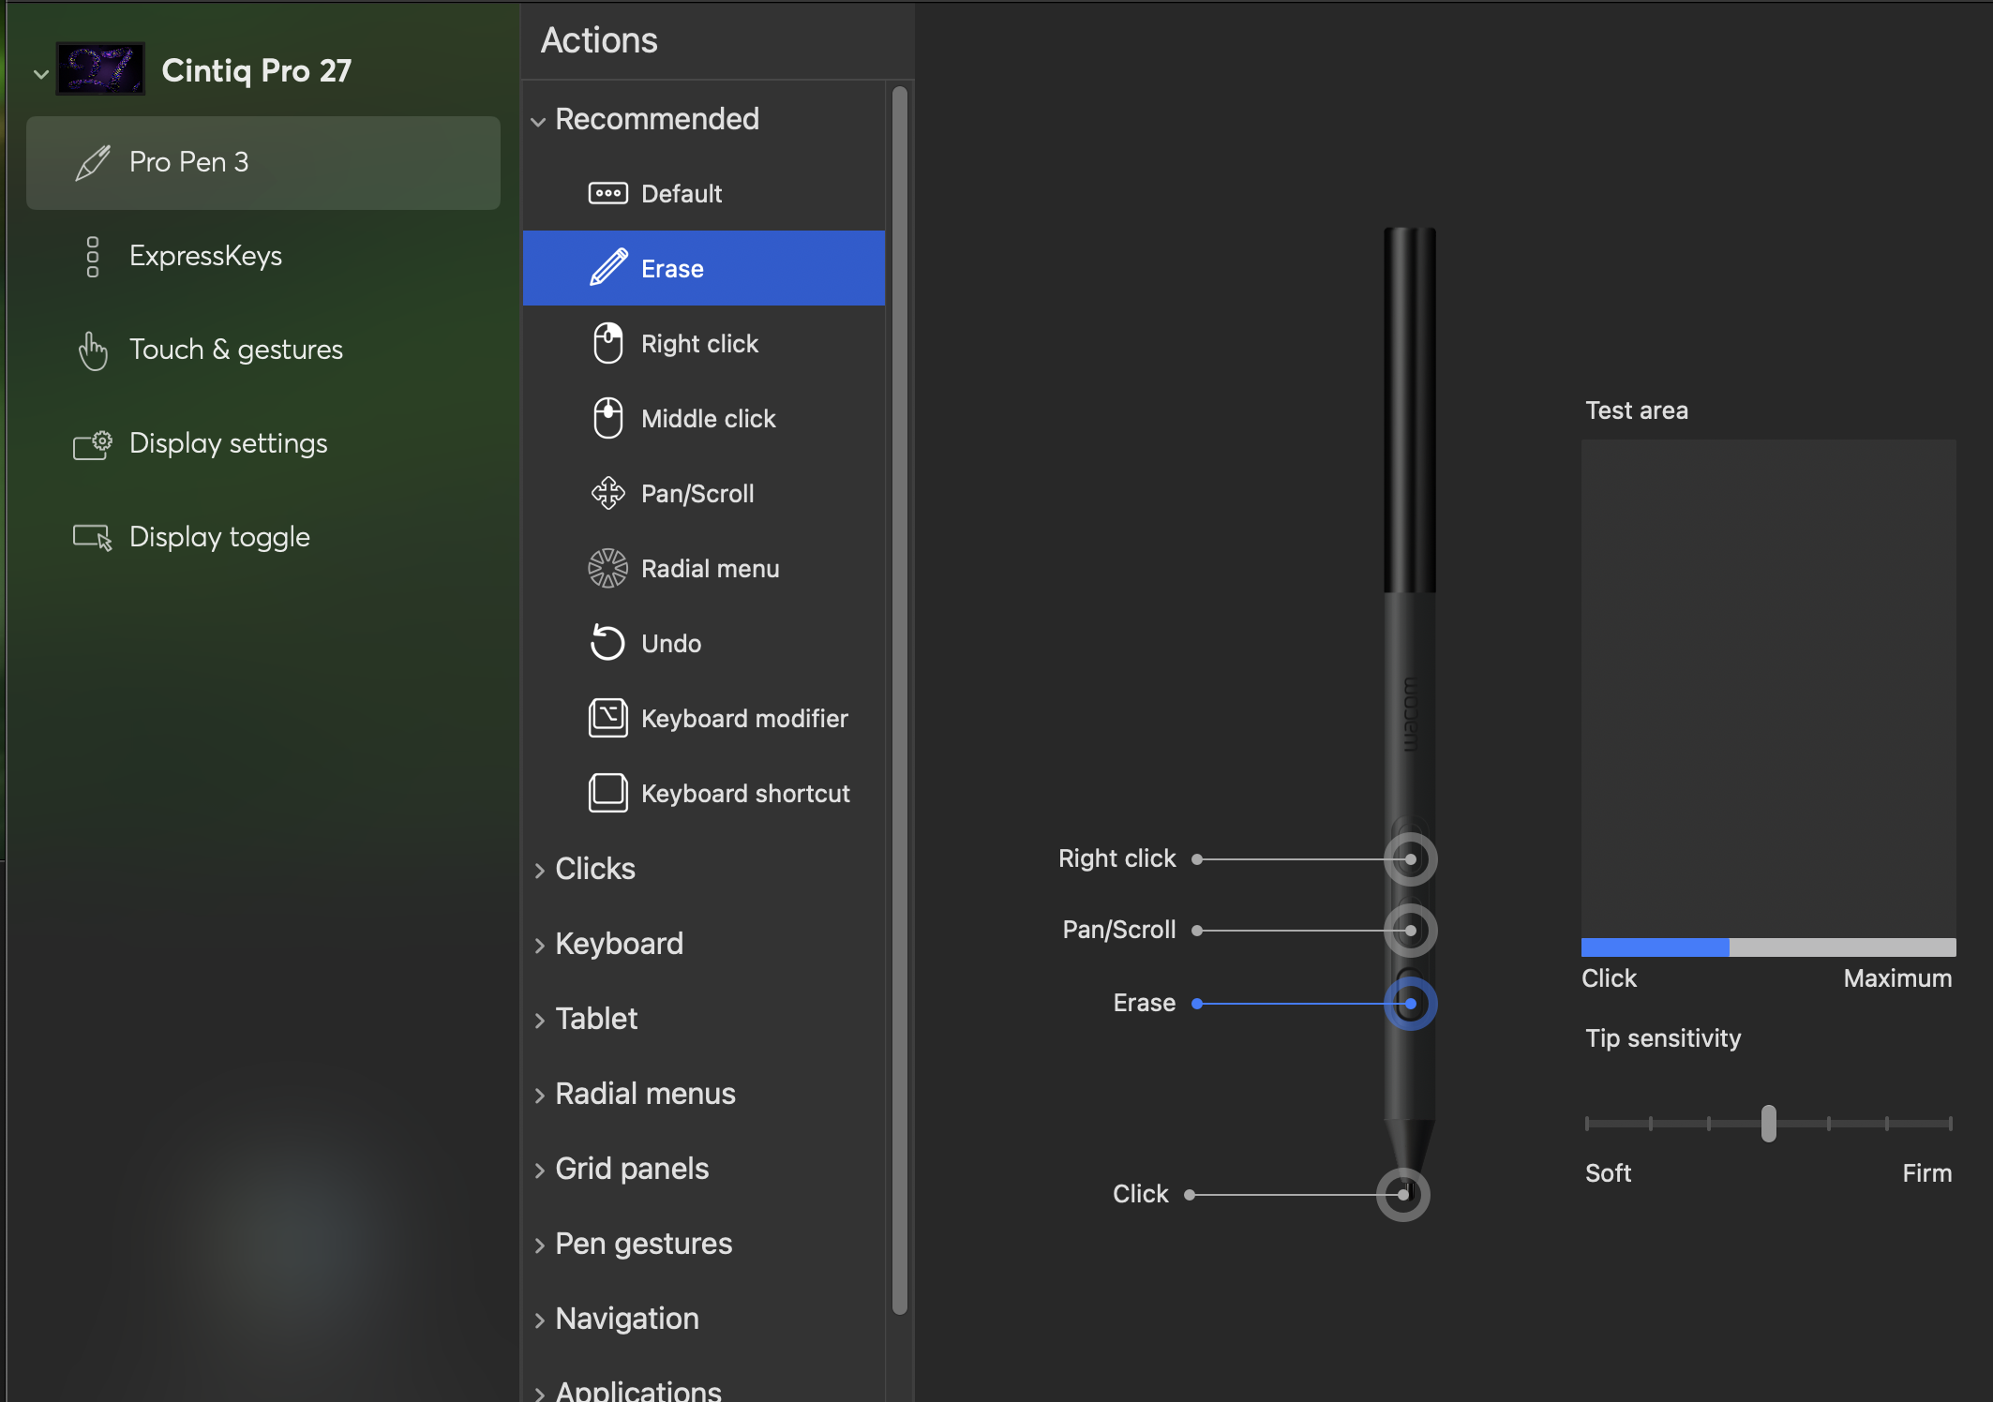Viewport: 1993px width, 1402px height.
Task: Select the upper pen button marker labeled Right click
Action: tap(1411, 858)
